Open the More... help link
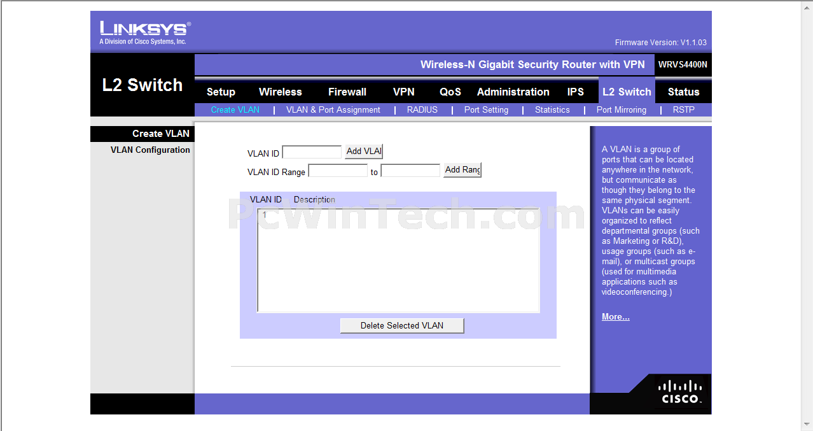This screenshot has width=813, height=431. (616, 316)
